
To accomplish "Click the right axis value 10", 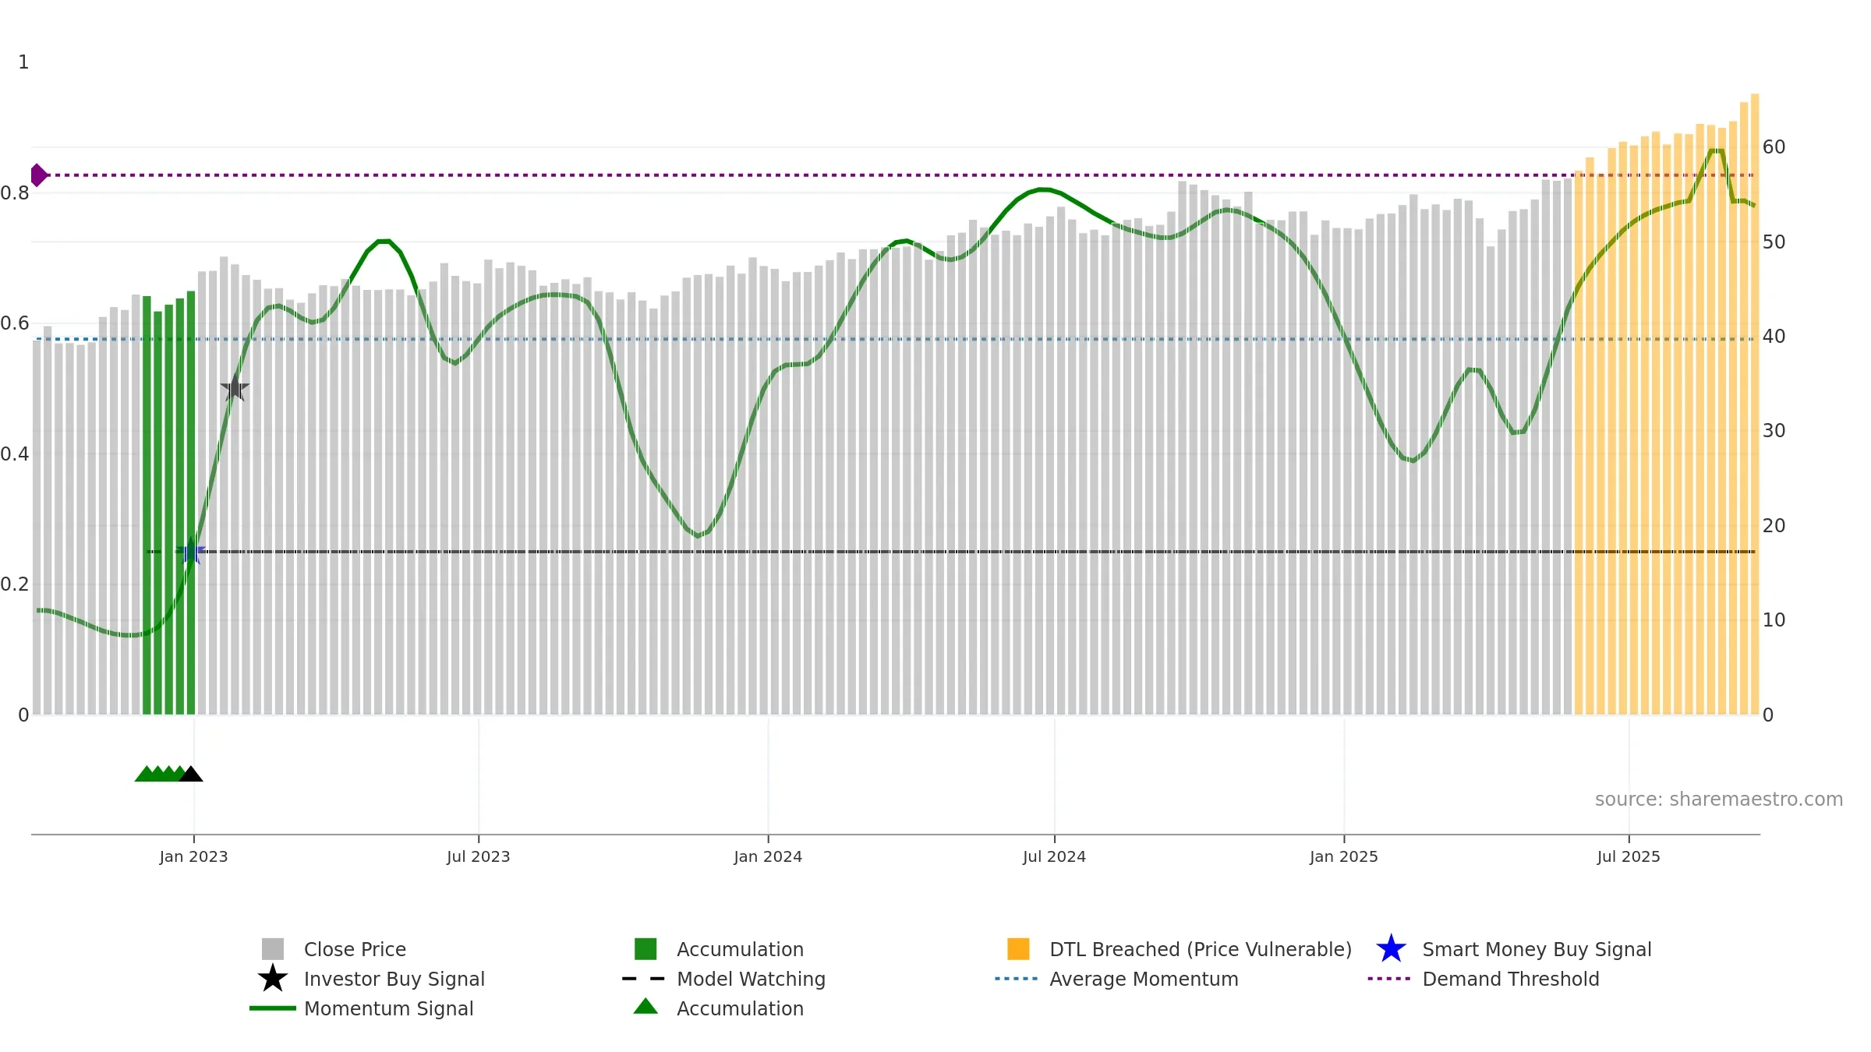I will [x=1774, y=620].
